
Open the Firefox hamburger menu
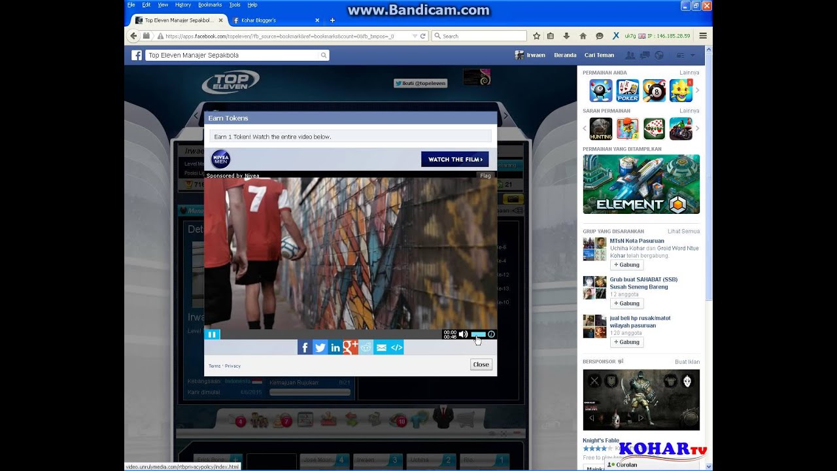(703, 36)
